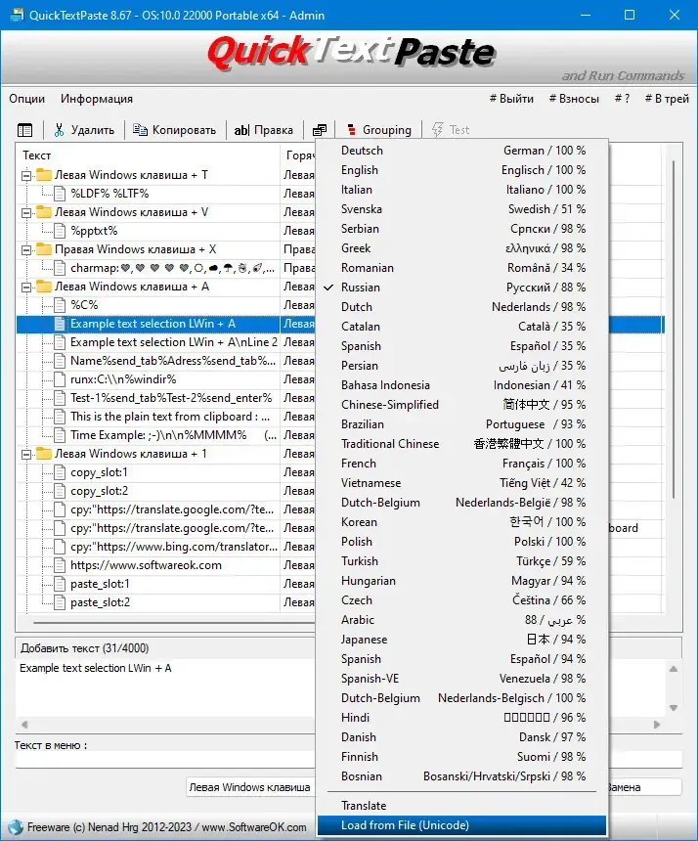Choose Serbian language entry

(462, 229)
